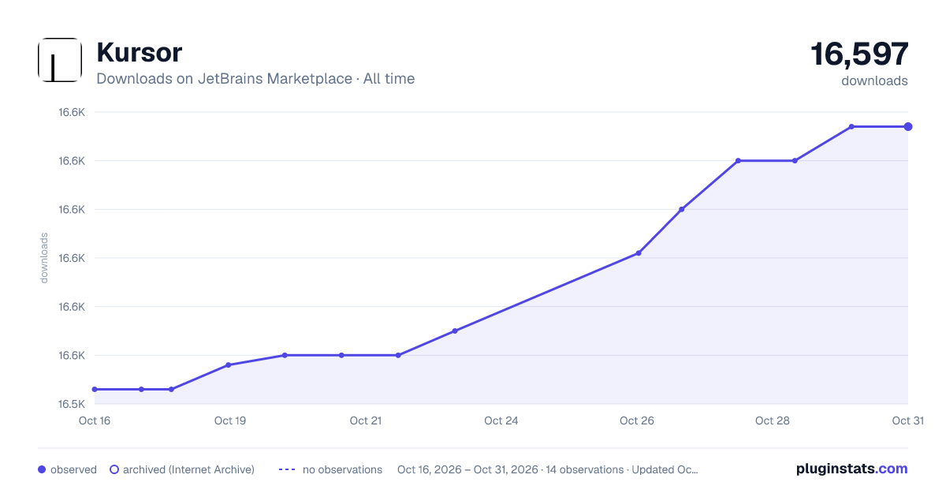The width and height of the screenshot is (946, 497).
Task: Select the data point above Oct 26
Action: (639, 253)
